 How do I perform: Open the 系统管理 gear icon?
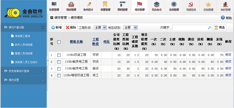tap(174, 5)
